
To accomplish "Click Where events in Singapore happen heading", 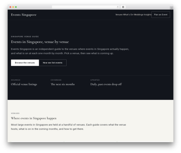I will pos(34,118).
